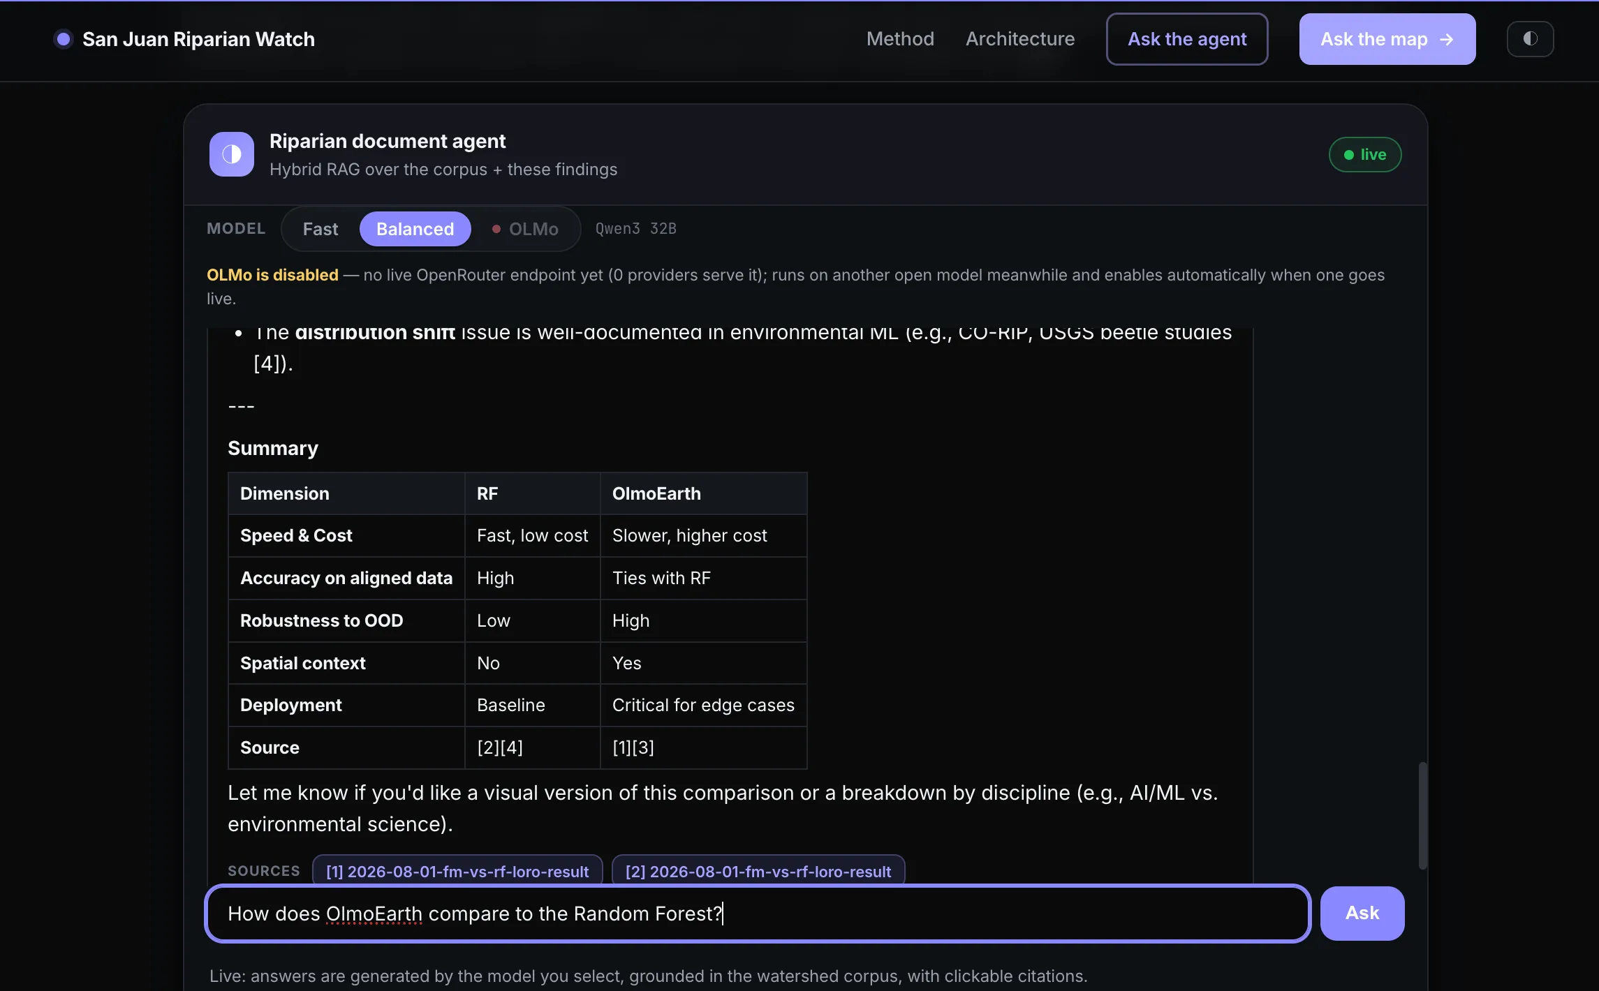This screenshot has width=1599, height=991.
Task: Click the 'Let me know if you'd like' paragraph
Action: tap(723, 808)
